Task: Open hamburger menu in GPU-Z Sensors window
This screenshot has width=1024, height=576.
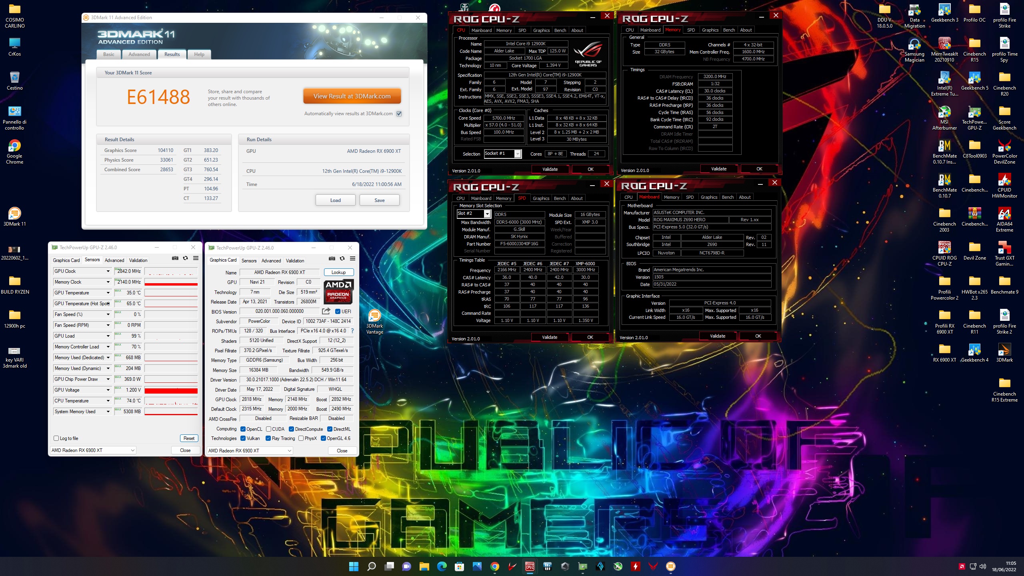Action: [196, 258]
